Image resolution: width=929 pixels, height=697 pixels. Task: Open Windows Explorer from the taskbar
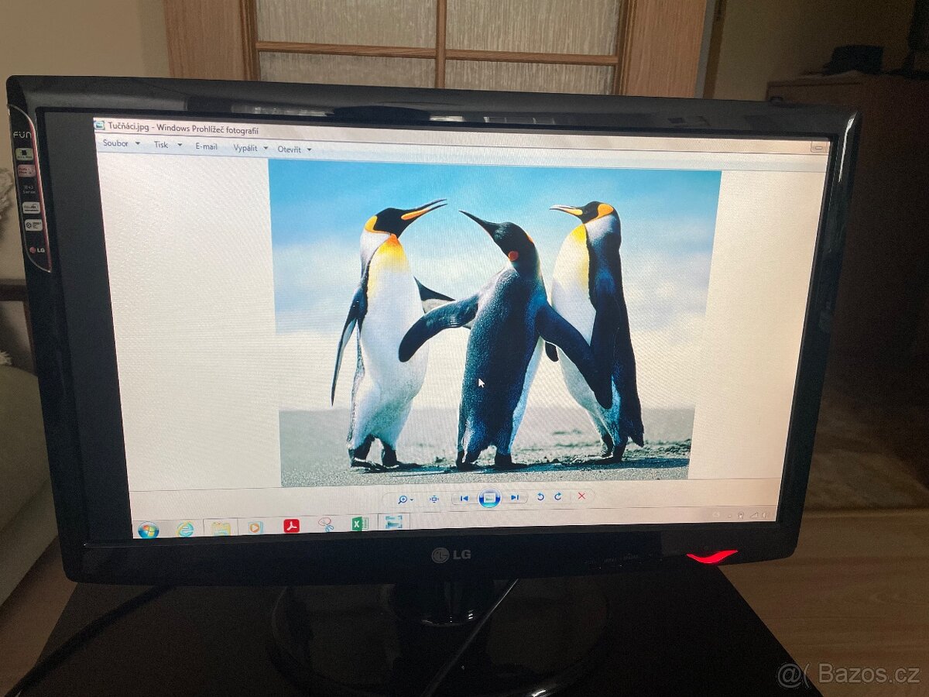coord(221,526)
